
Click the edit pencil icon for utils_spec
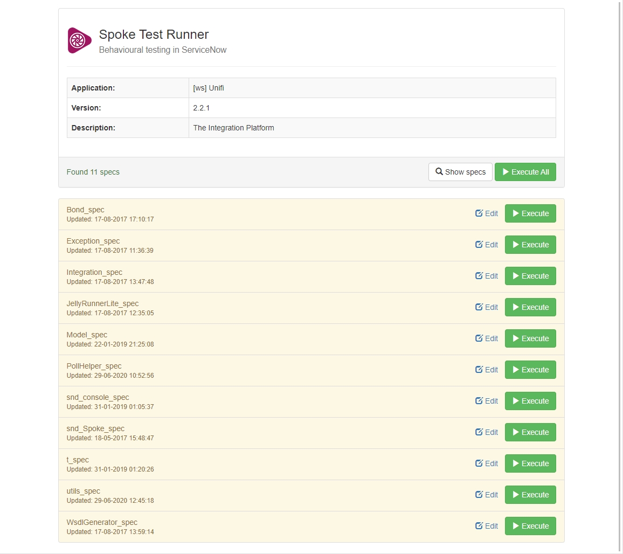coord(479,495)
